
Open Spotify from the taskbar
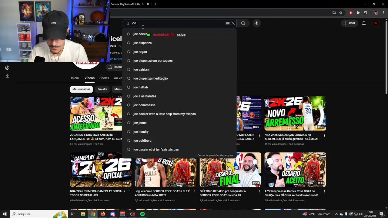[142, 214]
